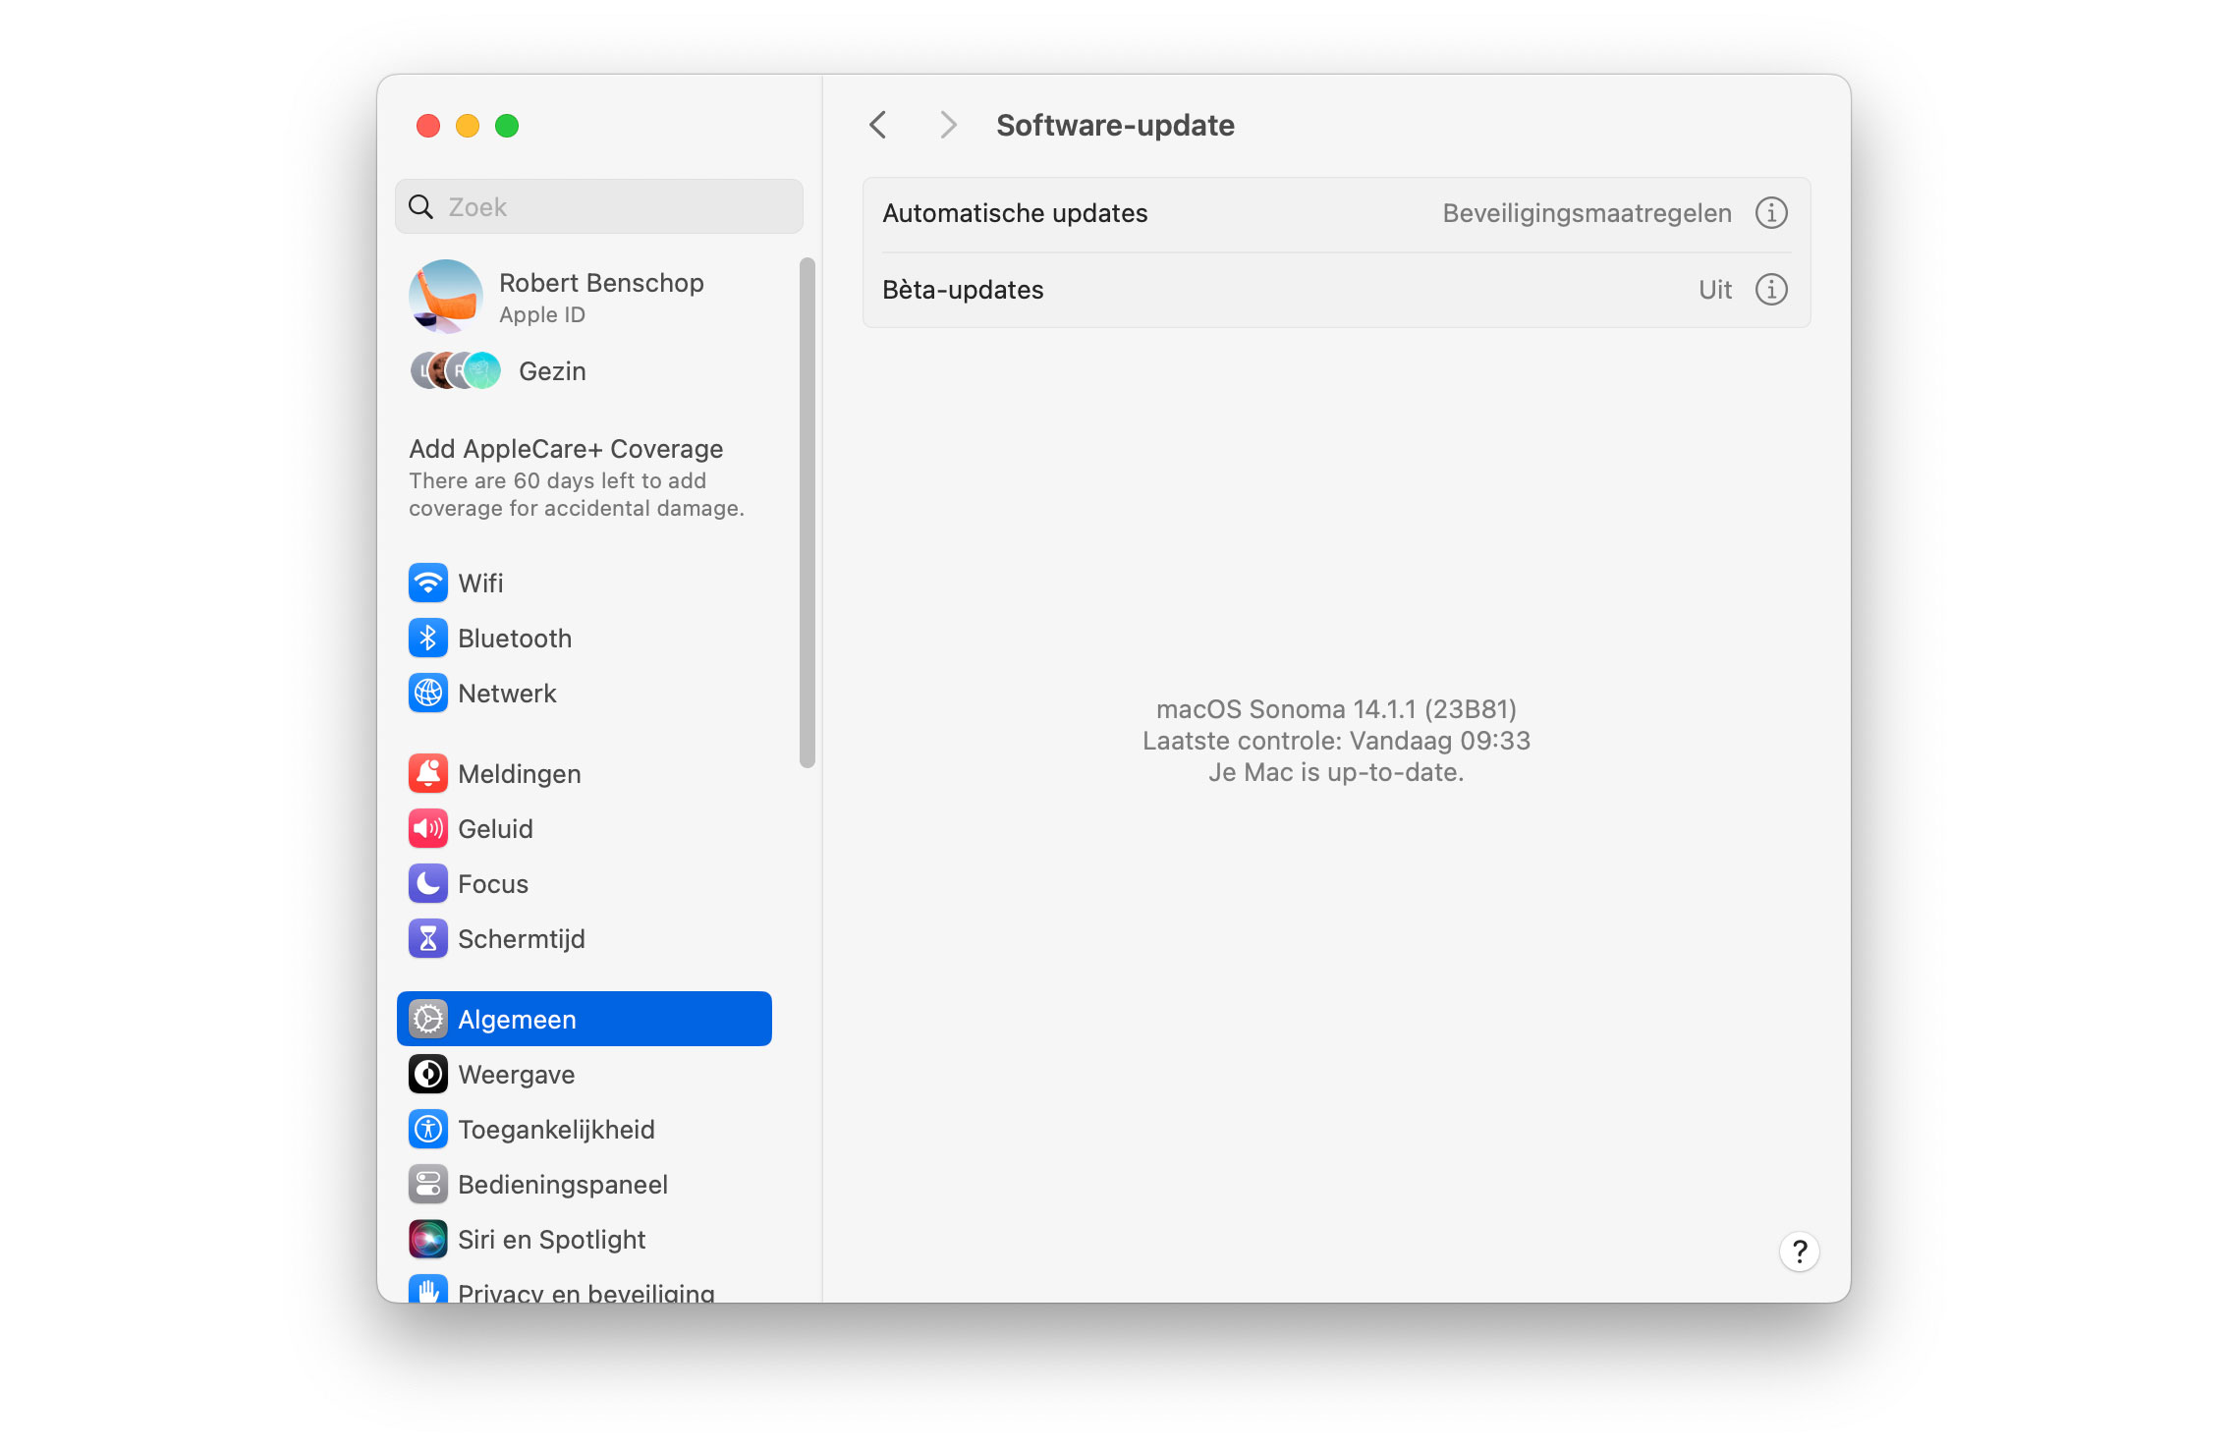Zoom window with green button
2228x1448 pixels.
[507, 126]
